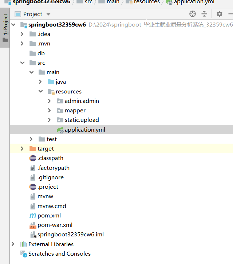Click the External Libraries bar chart icon
The image size is (233, 264).
(24, 244)
